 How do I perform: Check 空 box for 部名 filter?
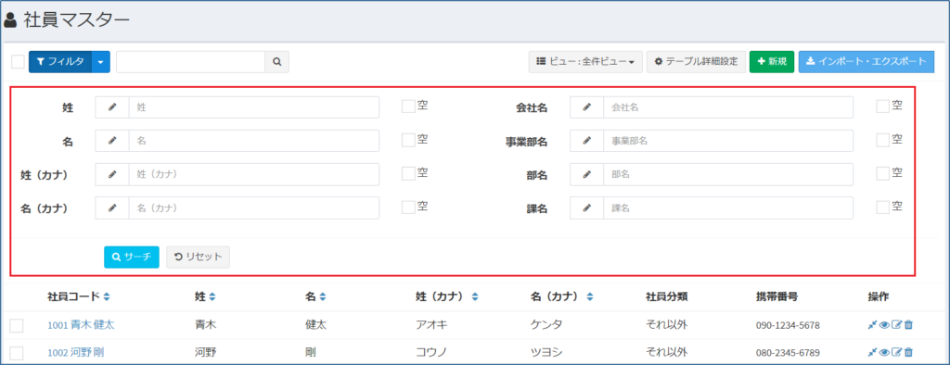[x=883, y=173]
